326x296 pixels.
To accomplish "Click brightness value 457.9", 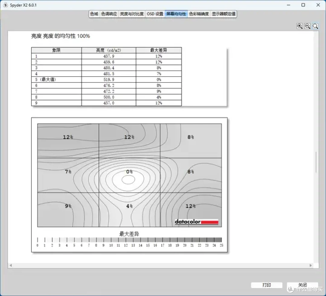I will point(109,56).
